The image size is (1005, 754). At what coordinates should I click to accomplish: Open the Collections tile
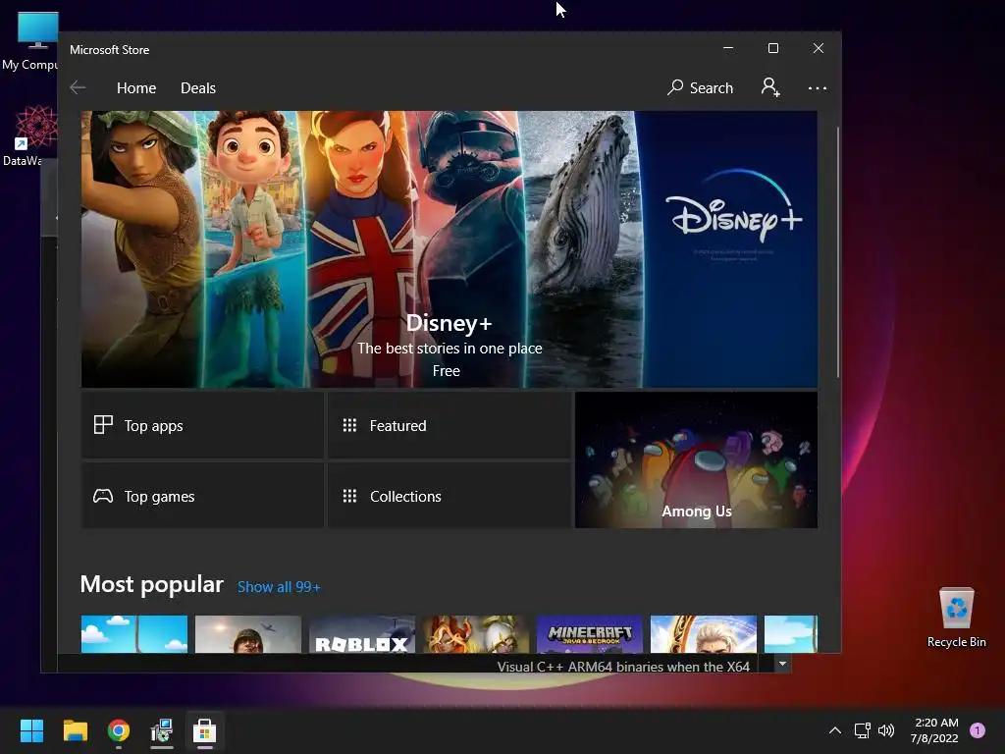pos(450,496)
